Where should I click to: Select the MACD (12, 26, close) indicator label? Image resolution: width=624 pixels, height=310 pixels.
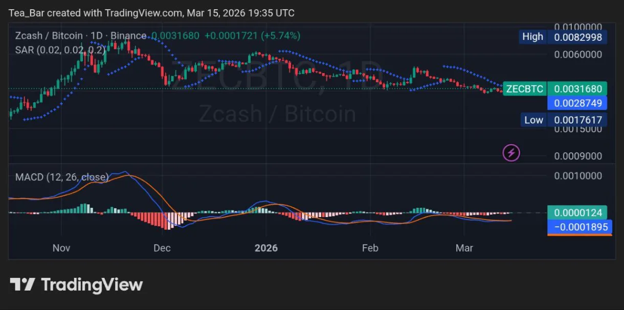point(62,177)
